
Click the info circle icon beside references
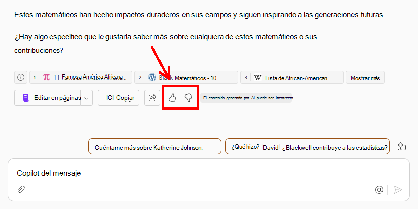pyautogui.click(x=21, y=77)
